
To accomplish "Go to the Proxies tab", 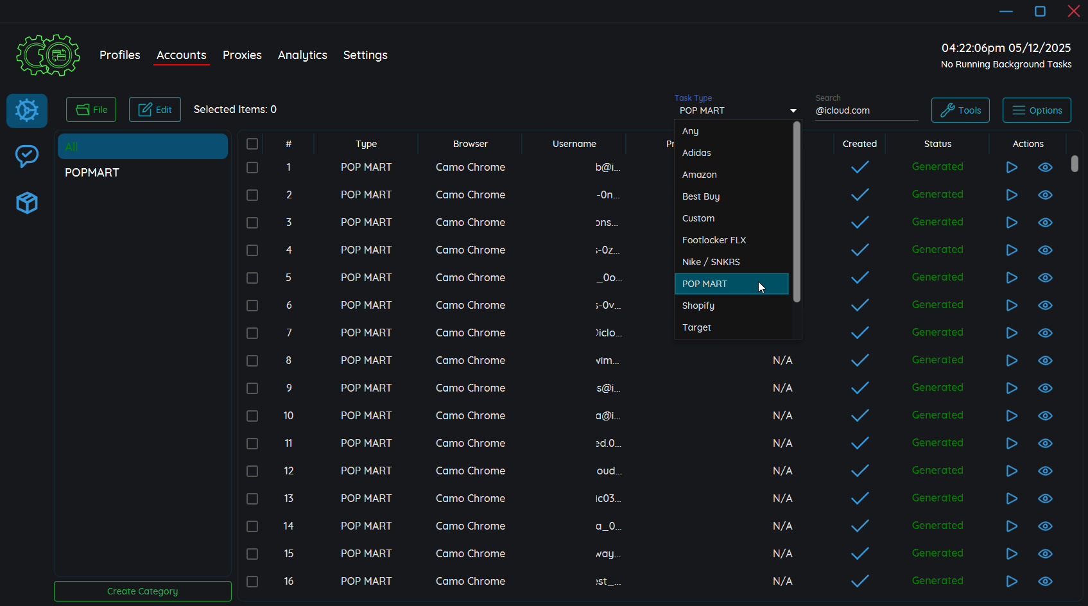I will click(x=242, y=55).
